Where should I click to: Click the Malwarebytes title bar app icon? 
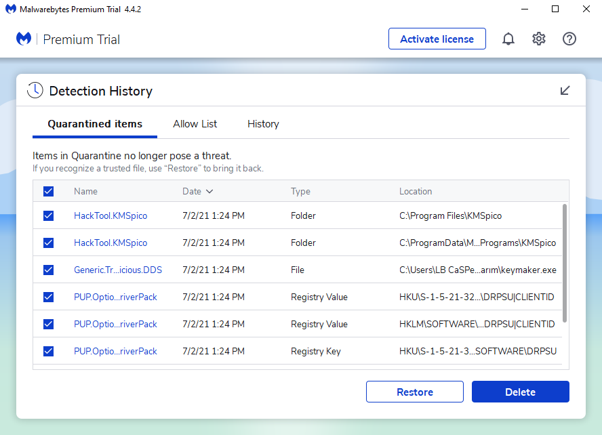coord(11,9)
